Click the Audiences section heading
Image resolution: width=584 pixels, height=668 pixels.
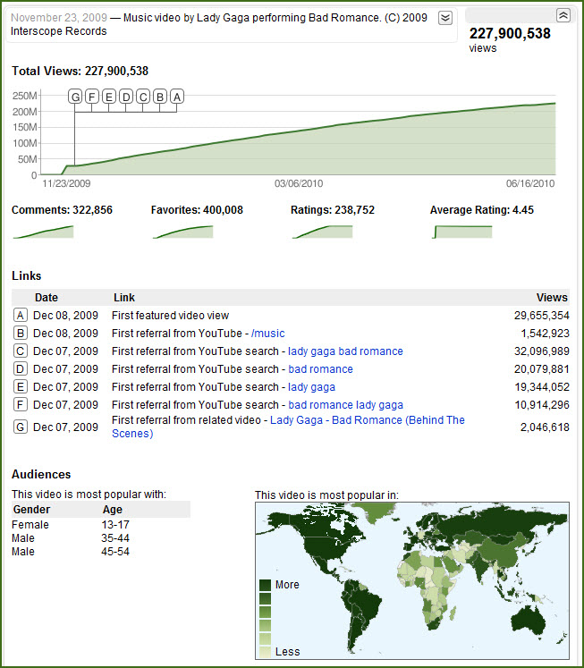(x=41, y=474)
